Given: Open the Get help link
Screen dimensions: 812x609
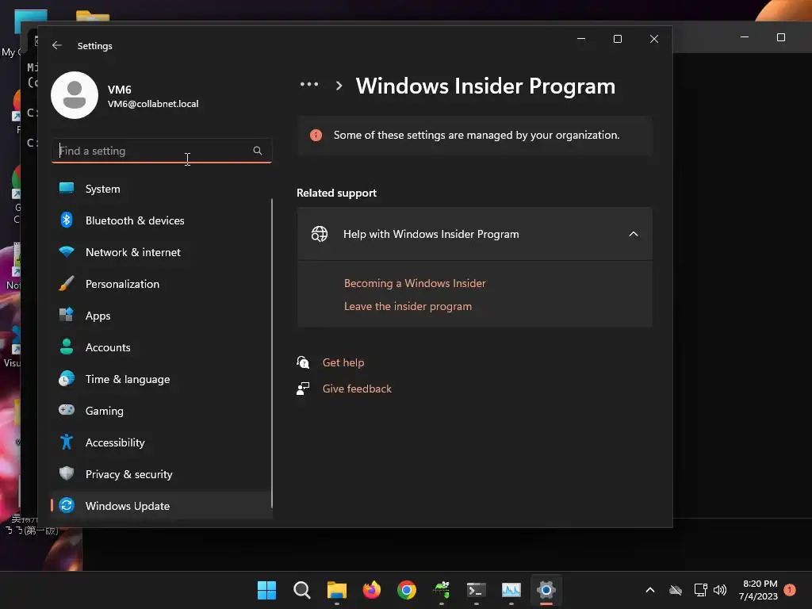Looking at the screenshot, I should (x=343, y=362).
